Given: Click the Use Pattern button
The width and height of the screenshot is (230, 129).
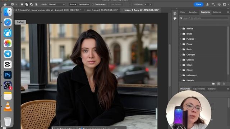Looking at the screenshot, I should 116,4.
